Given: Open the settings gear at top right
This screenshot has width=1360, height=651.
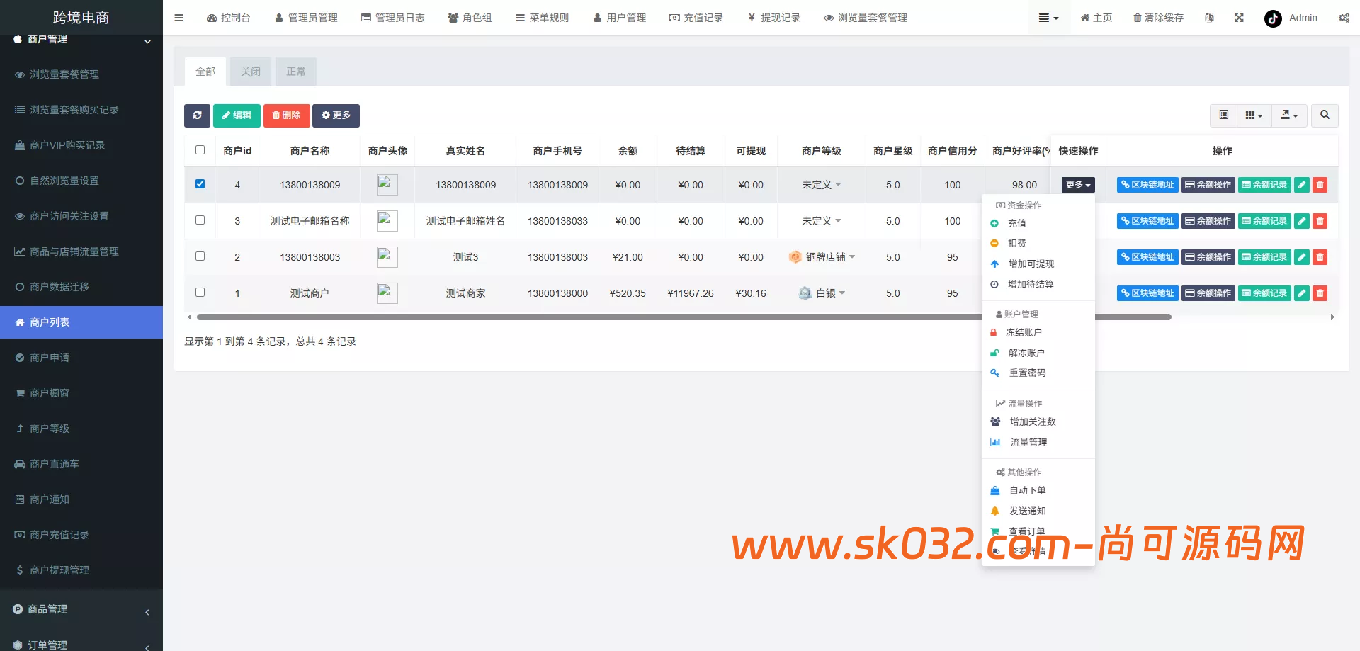Looking at the screenshot, I should tap(1344, 18).
